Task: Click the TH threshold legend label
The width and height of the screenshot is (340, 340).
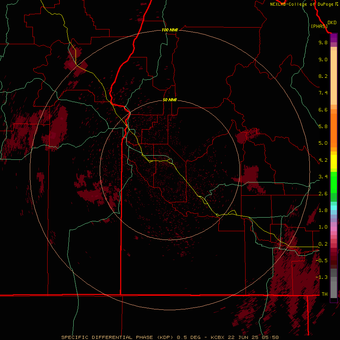Action: [x=325, y=294]
